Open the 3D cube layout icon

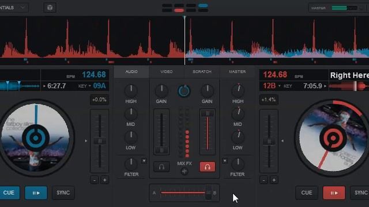(x=50, y=7)
